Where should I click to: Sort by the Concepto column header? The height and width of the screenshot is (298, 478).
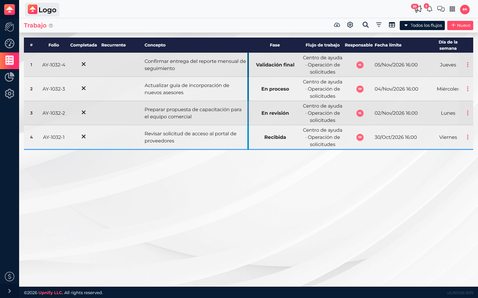[x=155, y=45]
